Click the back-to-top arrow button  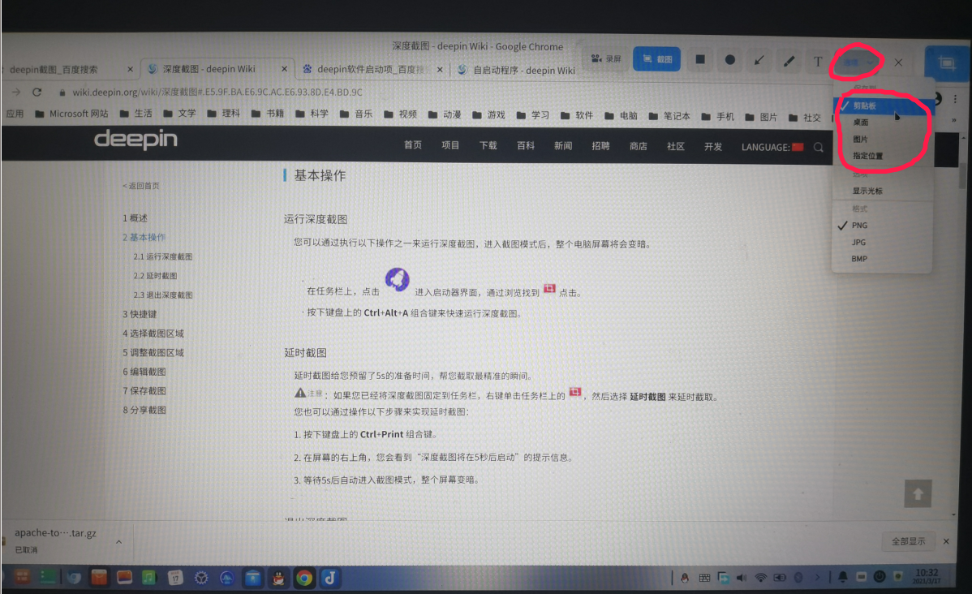coord(918,493)
